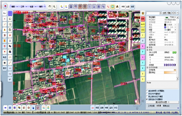The image size is (182, 116).
Task: Click the red GPS button in bottom toolbar
Action: 93,108
